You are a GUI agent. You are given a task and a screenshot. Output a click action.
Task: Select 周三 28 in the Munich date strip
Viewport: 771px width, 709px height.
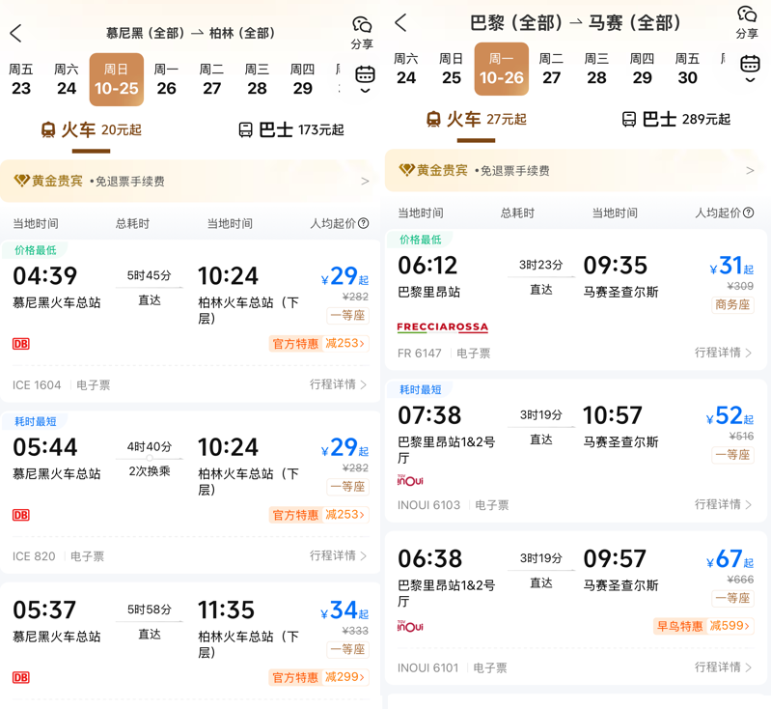pos(258,79)
